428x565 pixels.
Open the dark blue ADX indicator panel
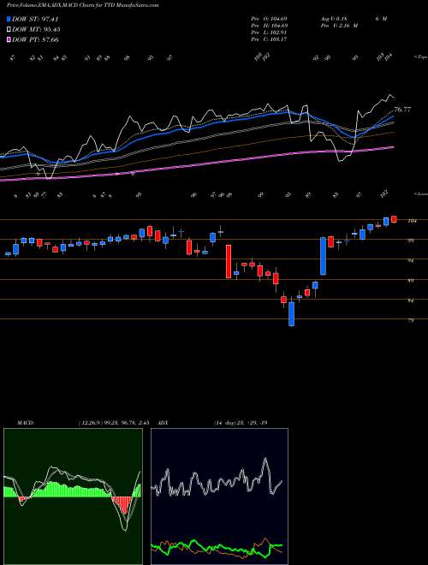click(219, 497)
